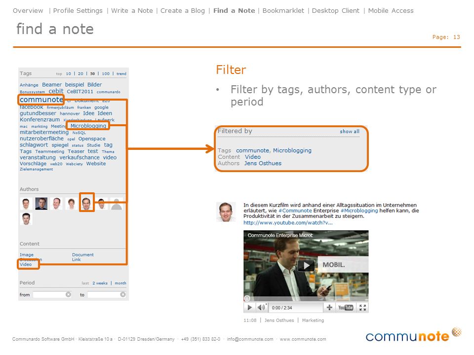Remove the communote tag in Filtered by
The width and height of the screenshot is (474, 355).
click(252, 150)
